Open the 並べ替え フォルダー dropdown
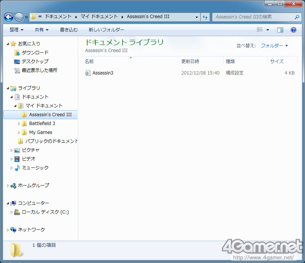This screenshot has width=305, height=263. pos(274,45)
